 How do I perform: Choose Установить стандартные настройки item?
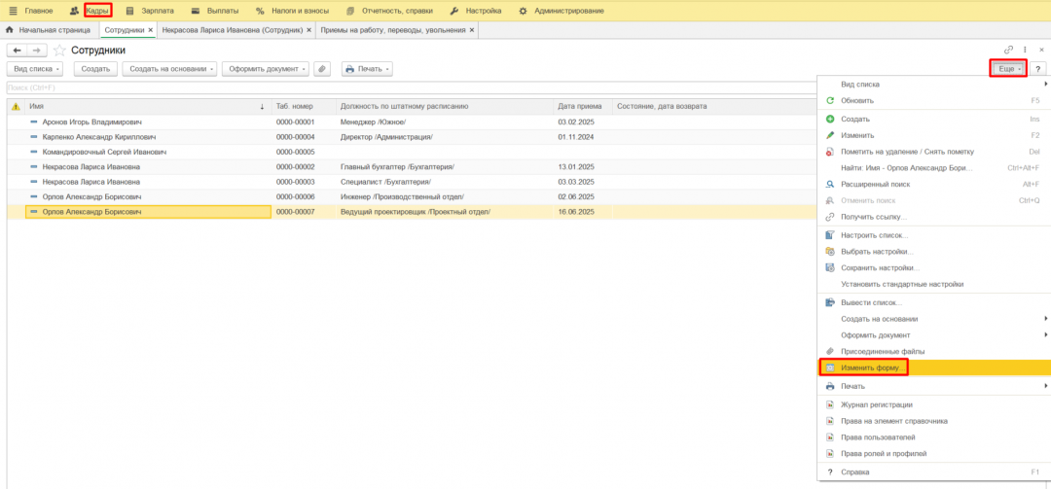(934, 284)
